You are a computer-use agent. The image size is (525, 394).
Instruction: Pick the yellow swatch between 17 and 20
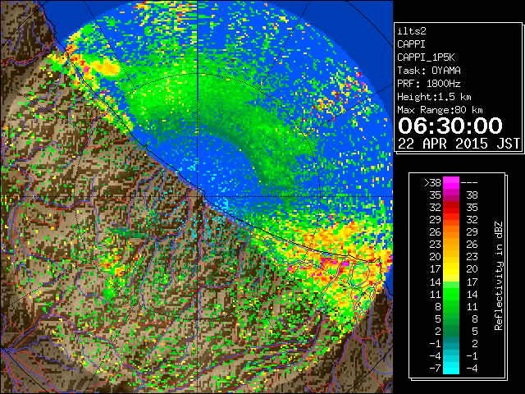click(x=451, y=269)
